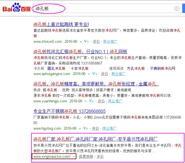Expand dropdown arrow beside www.xingmaockw.com/
Screen dimensions: 185x163
[x=74, y=157]
